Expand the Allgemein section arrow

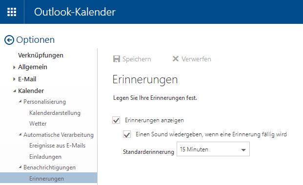coord(14,67)
